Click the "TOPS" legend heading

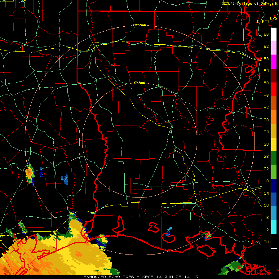(272, 19)
